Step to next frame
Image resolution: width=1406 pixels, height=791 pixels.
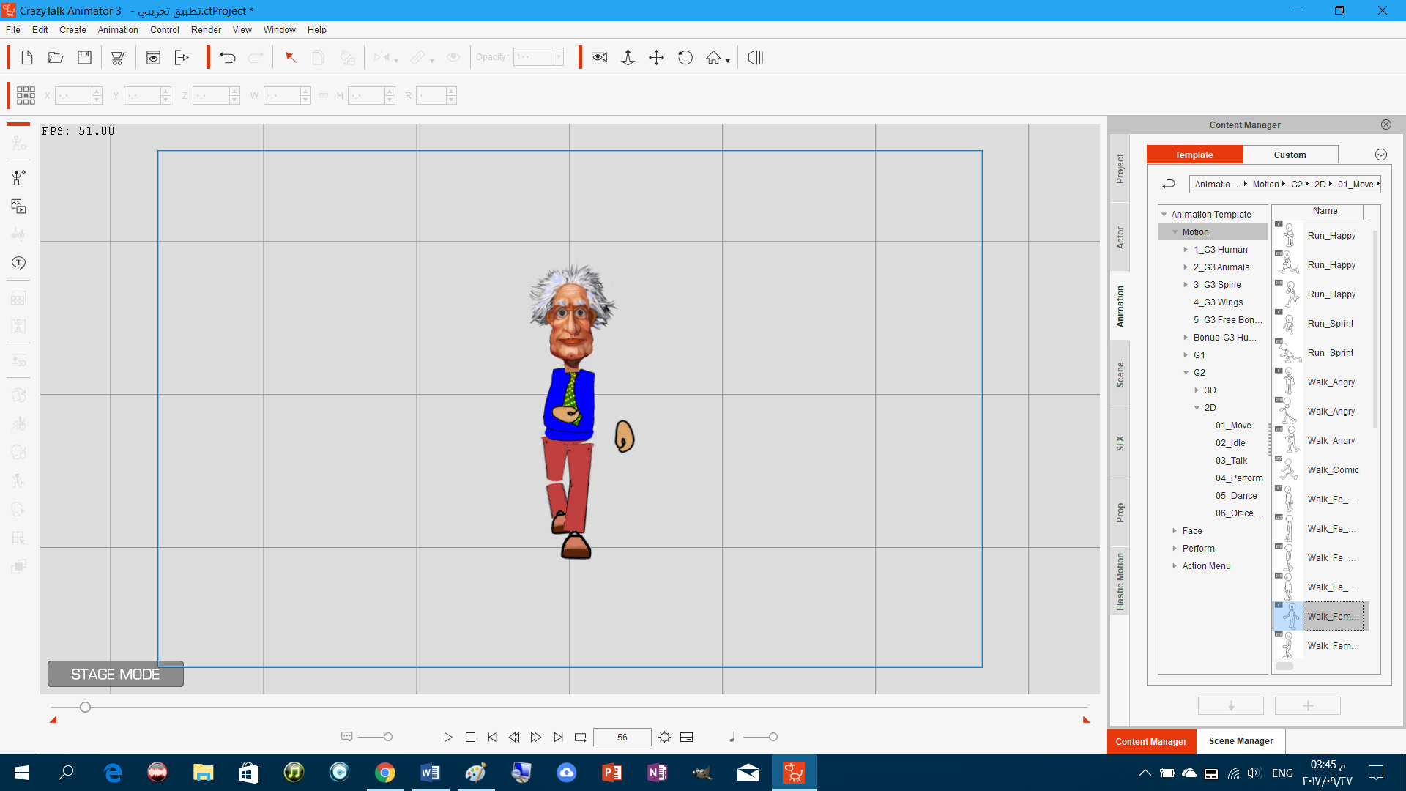(536, 738)
